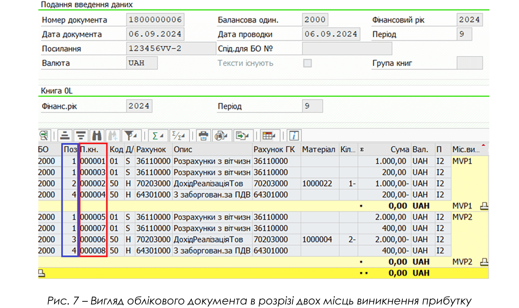Select the Опис column header
This screenshot has height=308, width=519.
point(212,149)
